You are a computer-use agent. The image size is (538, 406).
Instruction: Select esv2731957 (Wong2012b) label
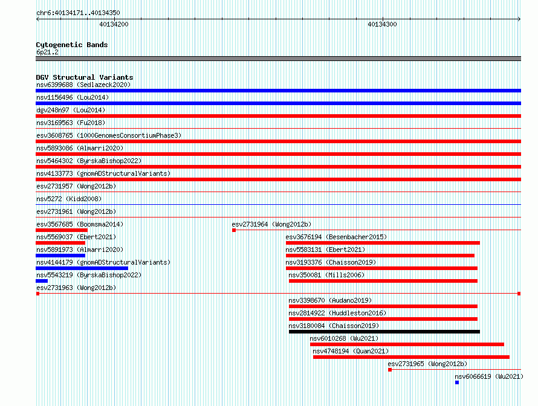coord(76,186)
